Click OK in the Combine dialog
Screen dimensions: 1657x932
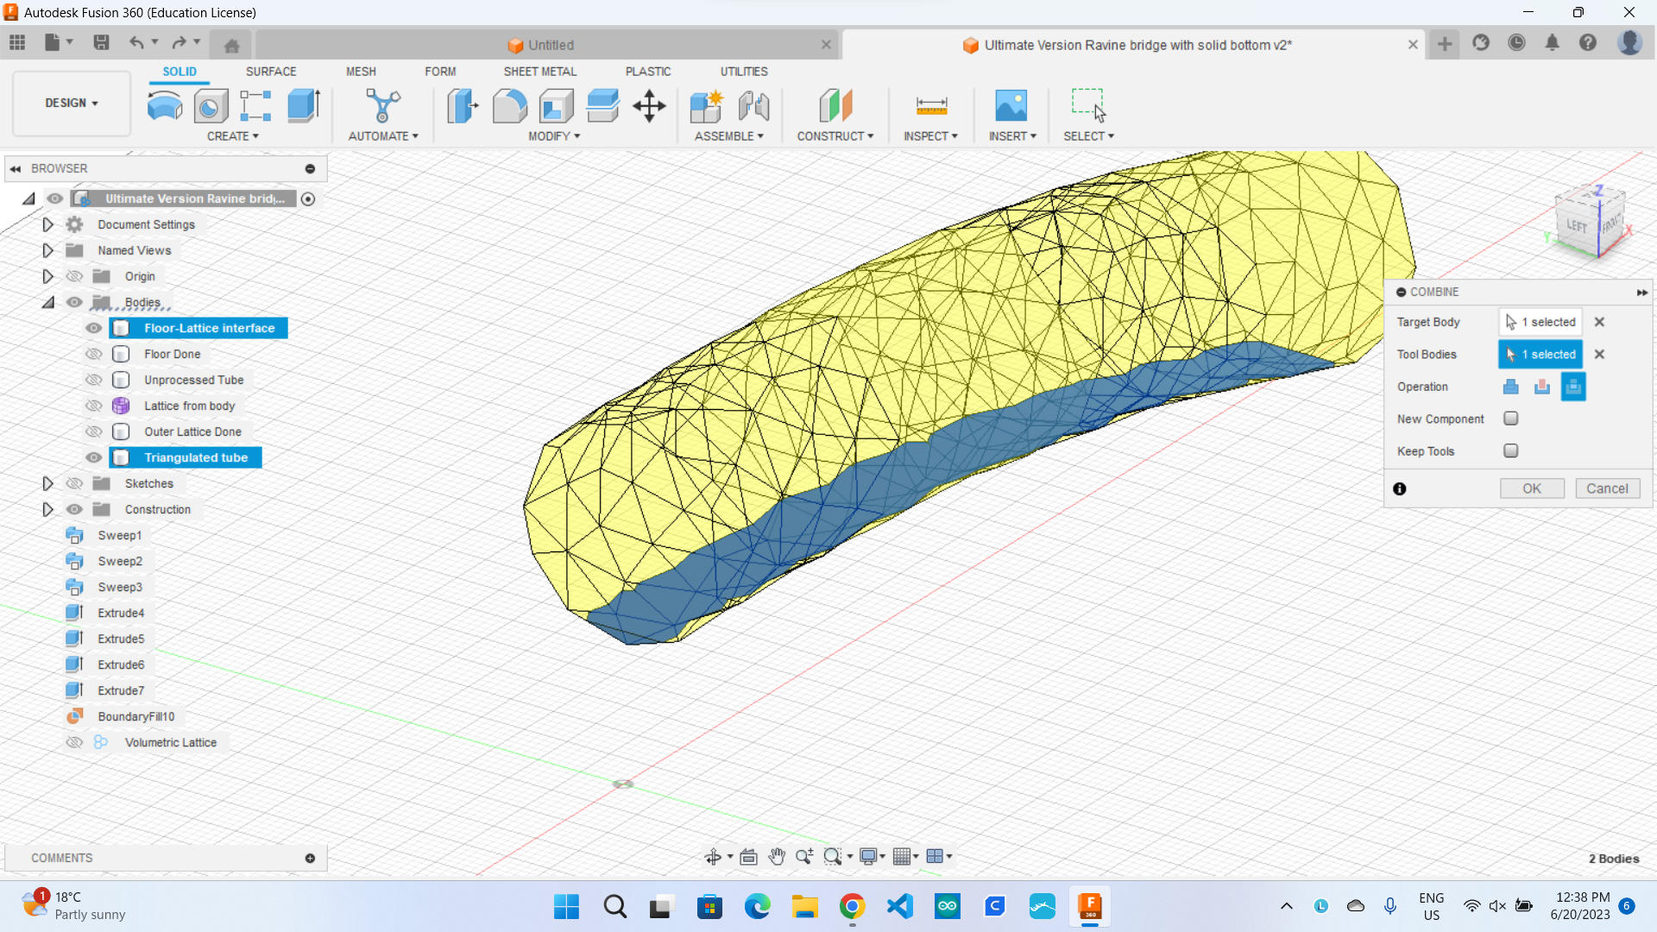coord(1531,488)
